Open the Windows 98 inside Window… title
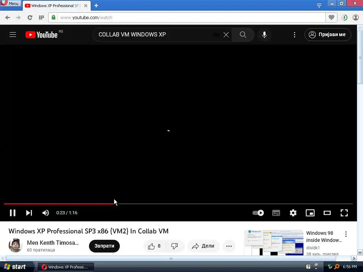Viewport: 363px width, 272px height. coord(324,237)
